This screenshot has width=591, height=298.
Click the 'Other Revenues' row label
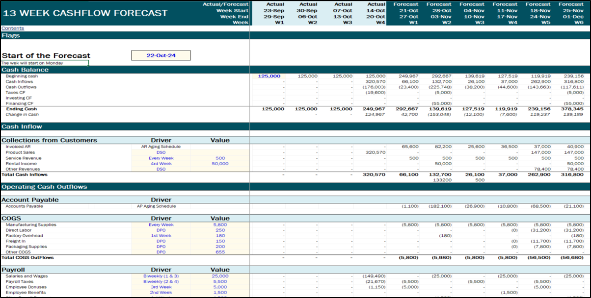(x=23, y=169)
